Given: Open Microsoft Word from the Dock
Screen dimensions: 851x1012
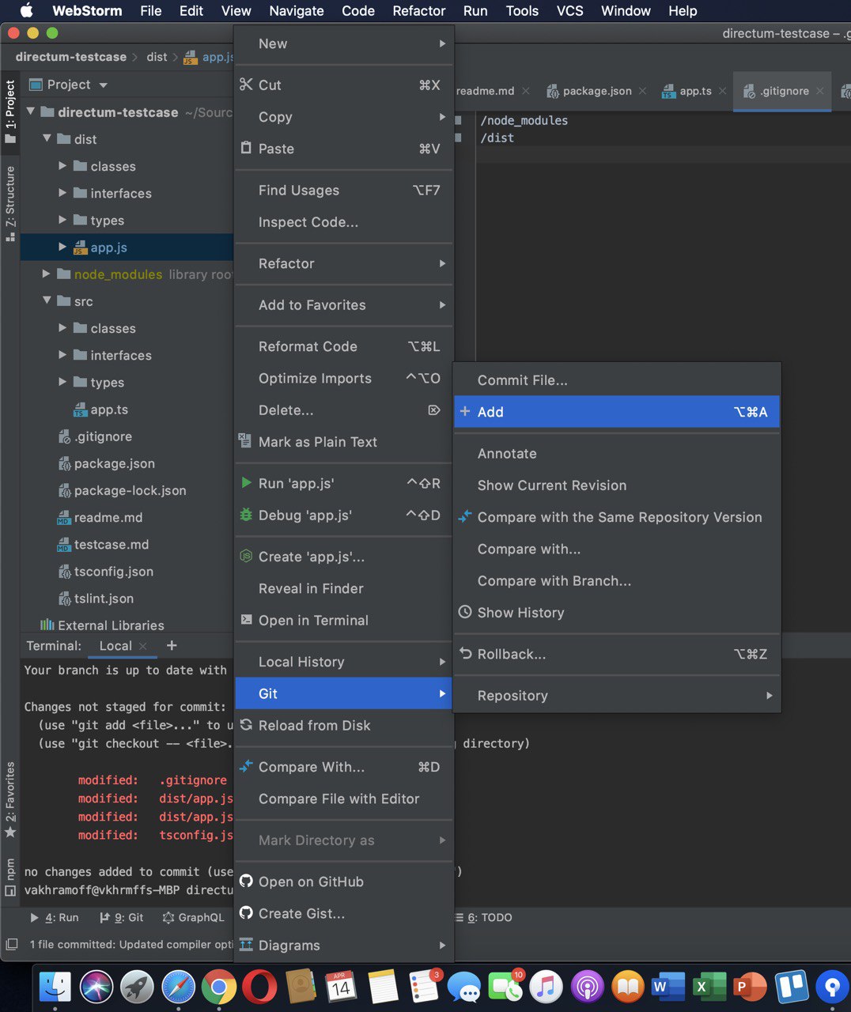Looking at the screenshot, I should click(668, 987).
